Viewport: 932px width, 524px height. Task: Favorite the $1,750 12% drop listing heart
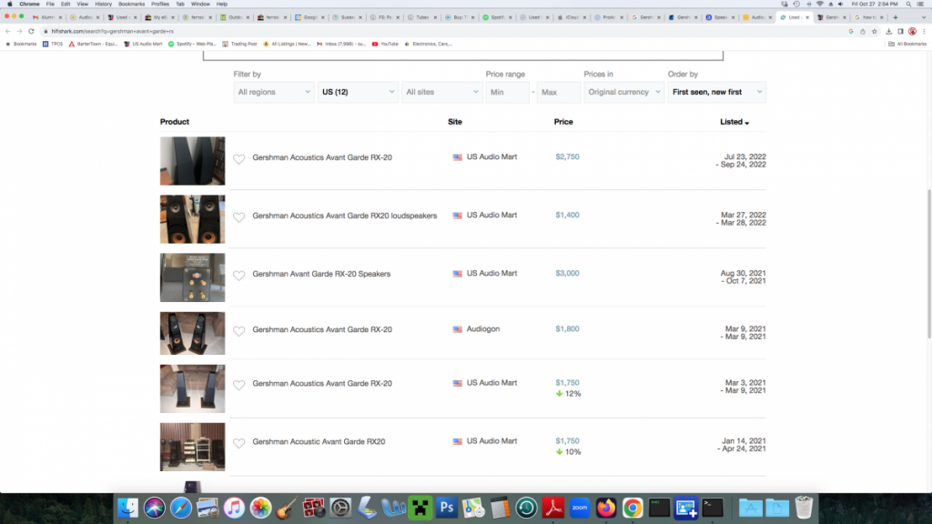pyautogui.click(x=239, y=385)
